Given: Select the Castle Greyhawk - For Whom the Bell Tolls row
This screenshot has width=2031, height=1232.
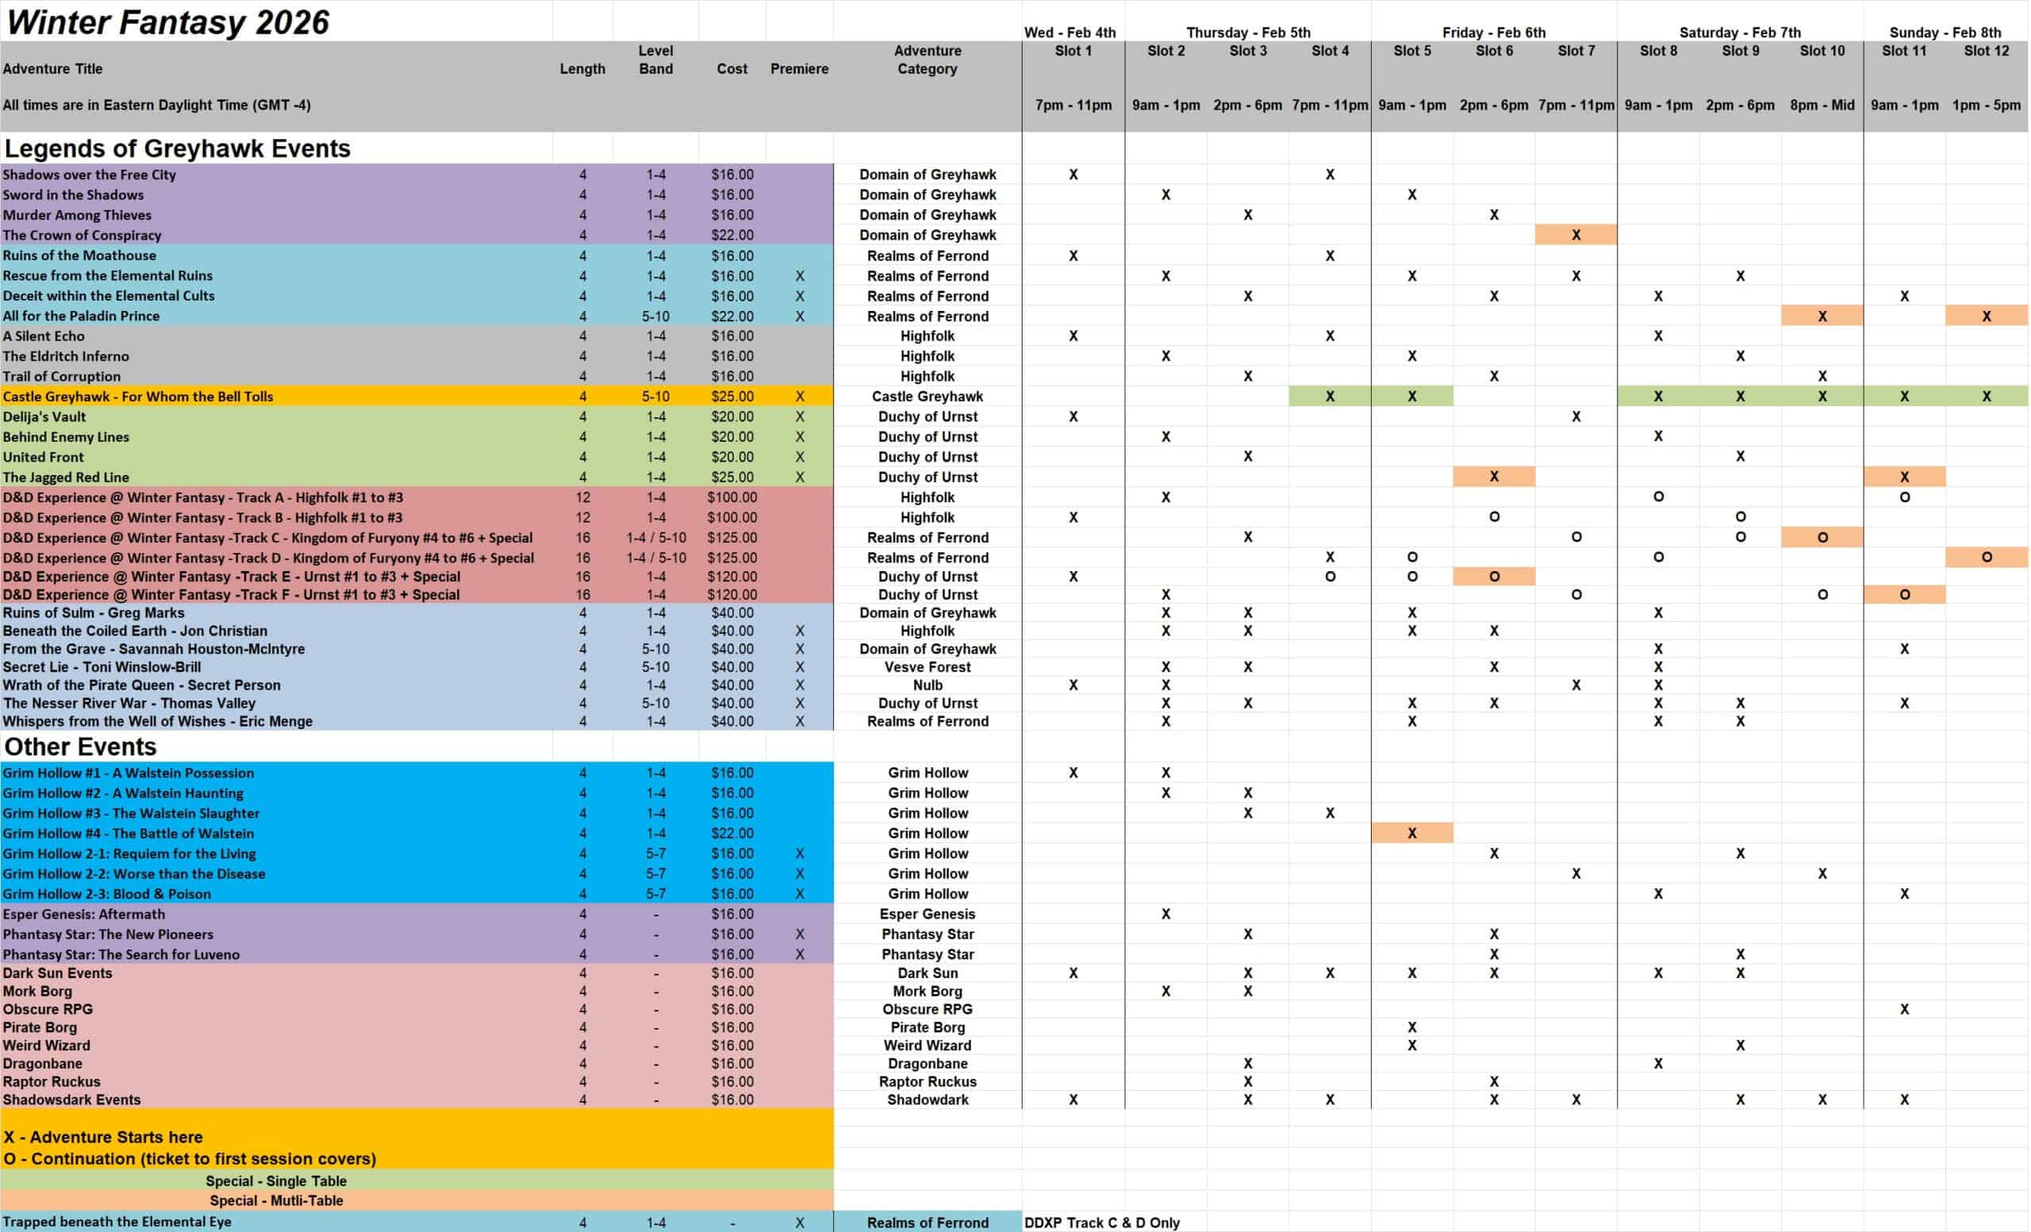Looking at the screenshot, I should click(x=138, y=397).
